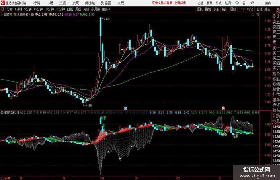The height and width of the screenshot is (180, 280).
Task: Toggle the panel layout icon left of 分时
Action: pos(3,9)
